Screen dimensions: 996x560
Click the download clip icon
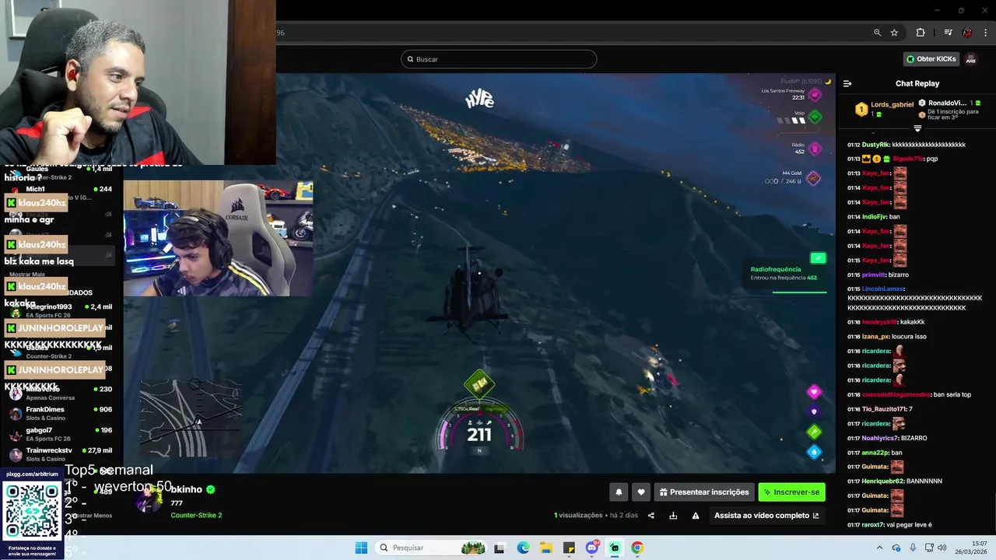(673, 515)
